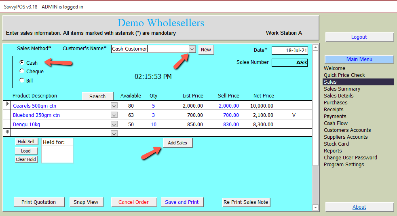Image resolution: width=397 pixels, height=216 pixels.
Task: Click the Hold Sell button
Action: tap(26, 142)
